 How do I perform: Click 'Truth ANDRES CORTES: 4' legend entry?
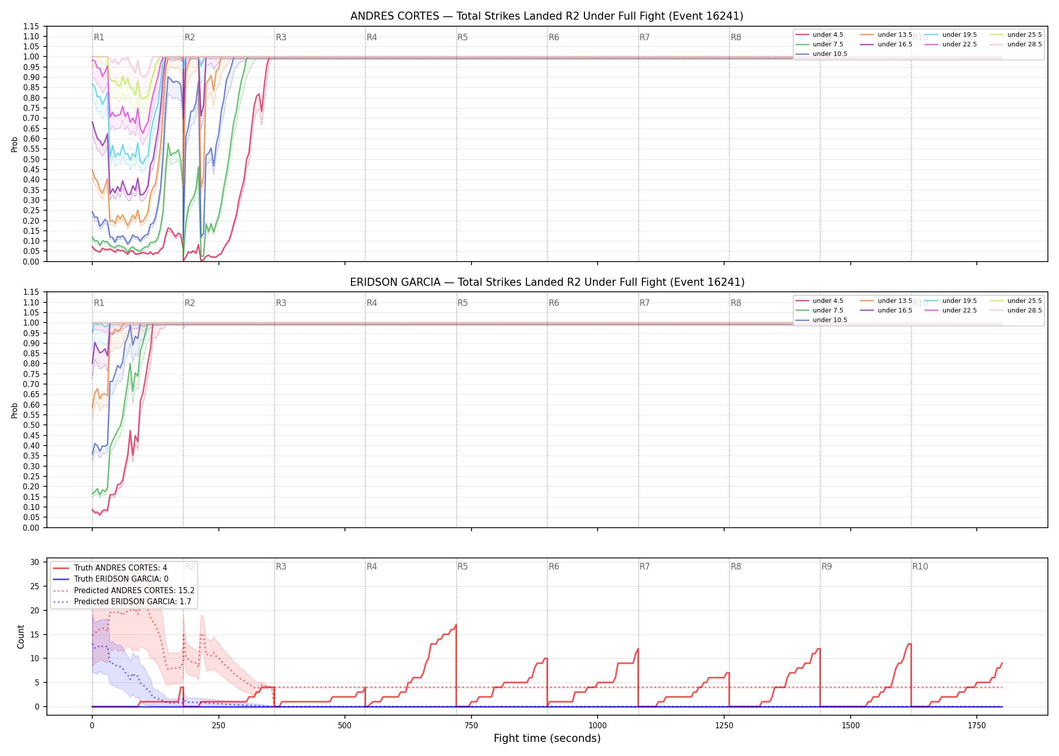(x=110, y=568)
